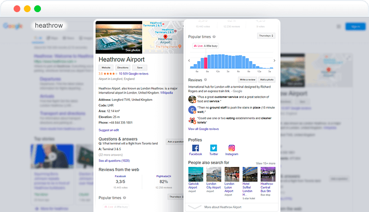Open the Flightradar24 reviews link

164,176
